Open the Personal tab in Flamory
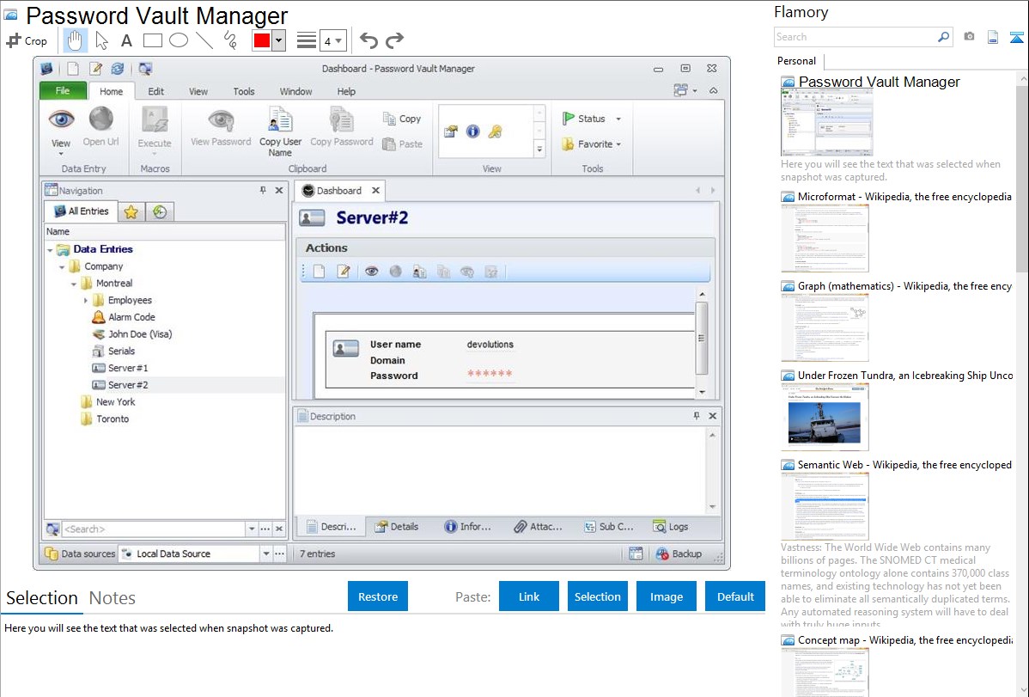 (796, 61)
